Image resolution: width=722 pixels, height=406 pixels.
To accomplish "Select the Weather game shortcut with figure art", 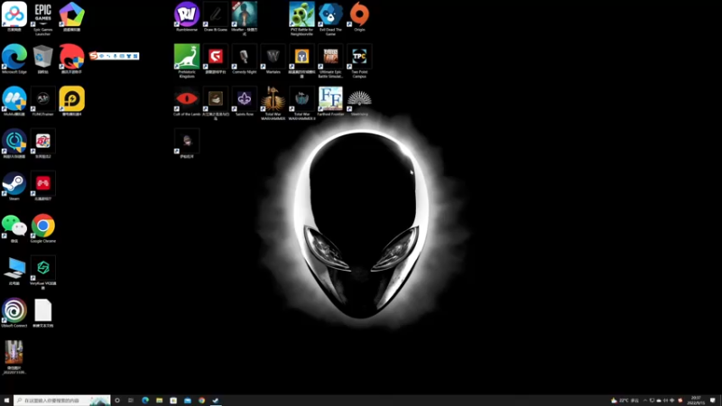I will tap(244, 18).
